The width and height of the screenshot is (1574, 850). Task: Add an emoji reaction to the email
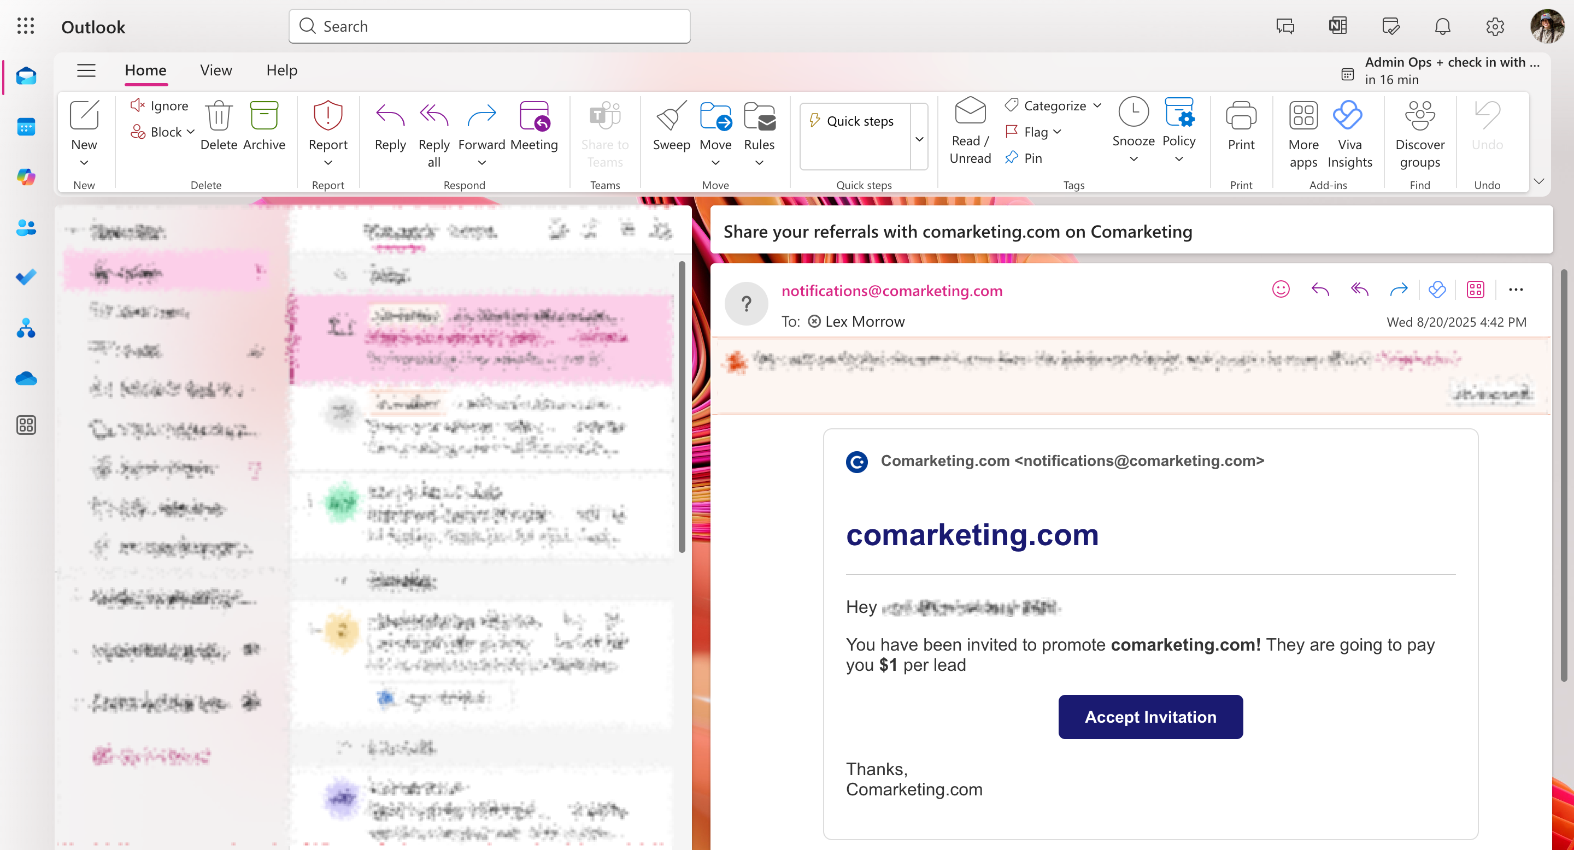coord(1281,290)
